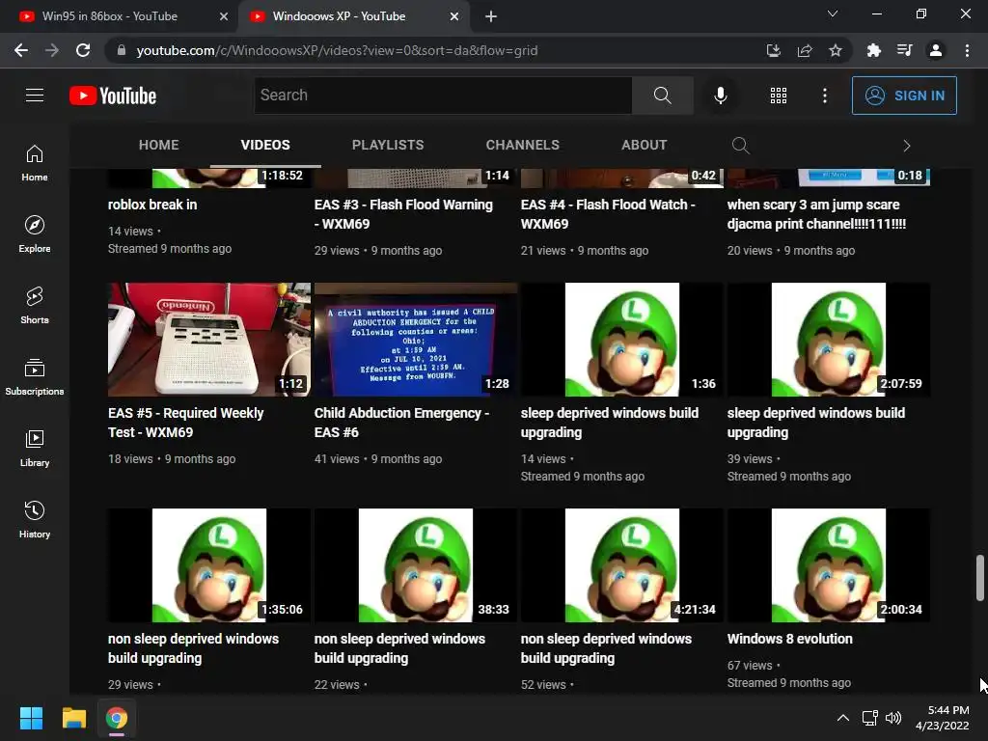This screenshot has width=988, height=741.
Task: Reload the current page
Action: point(83,50)
